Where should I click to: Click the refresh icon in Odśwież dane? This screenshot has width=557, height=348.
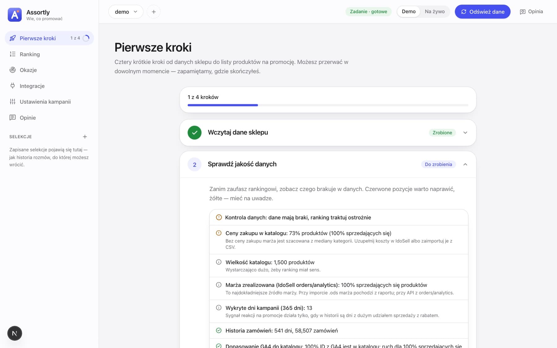pos(464,12)
